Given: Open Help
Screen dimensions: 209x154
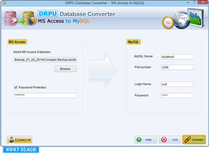Looking at the screenshot, I should (145, 140).
